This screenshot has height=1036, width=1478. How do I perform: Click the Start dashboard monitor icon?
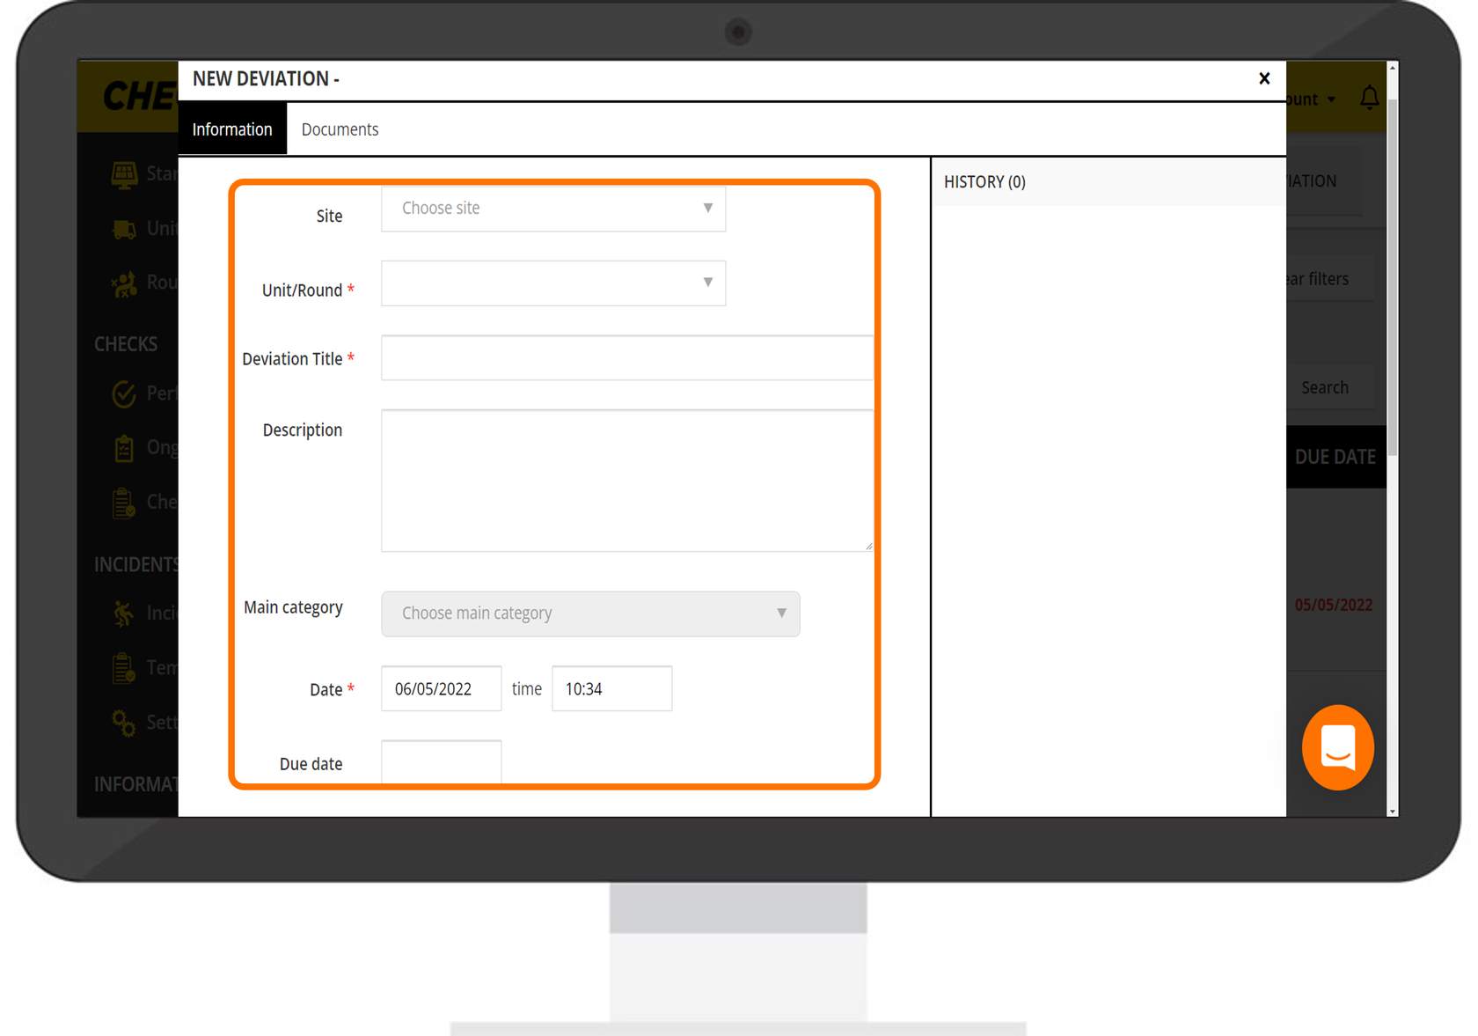[124, 174]
